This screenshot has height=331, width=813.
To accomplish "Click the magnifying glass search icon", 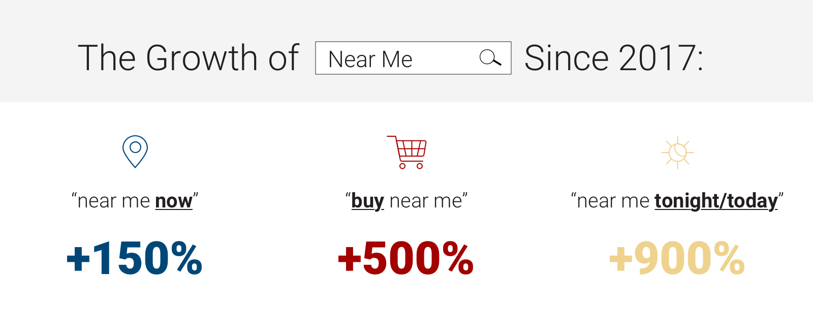I will point(490,58).
